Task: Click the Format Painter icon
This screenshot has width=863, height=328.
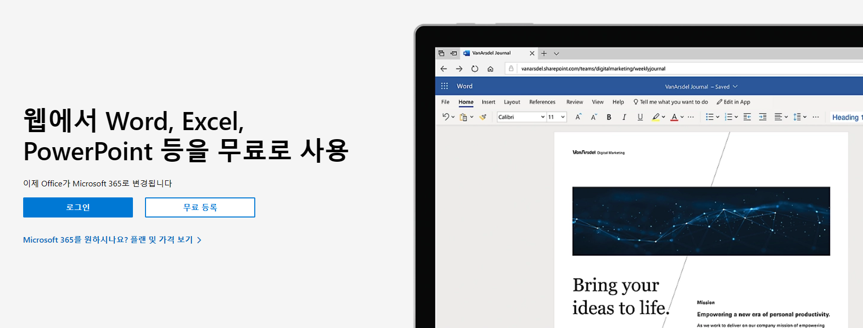Action: pos(483,117)
